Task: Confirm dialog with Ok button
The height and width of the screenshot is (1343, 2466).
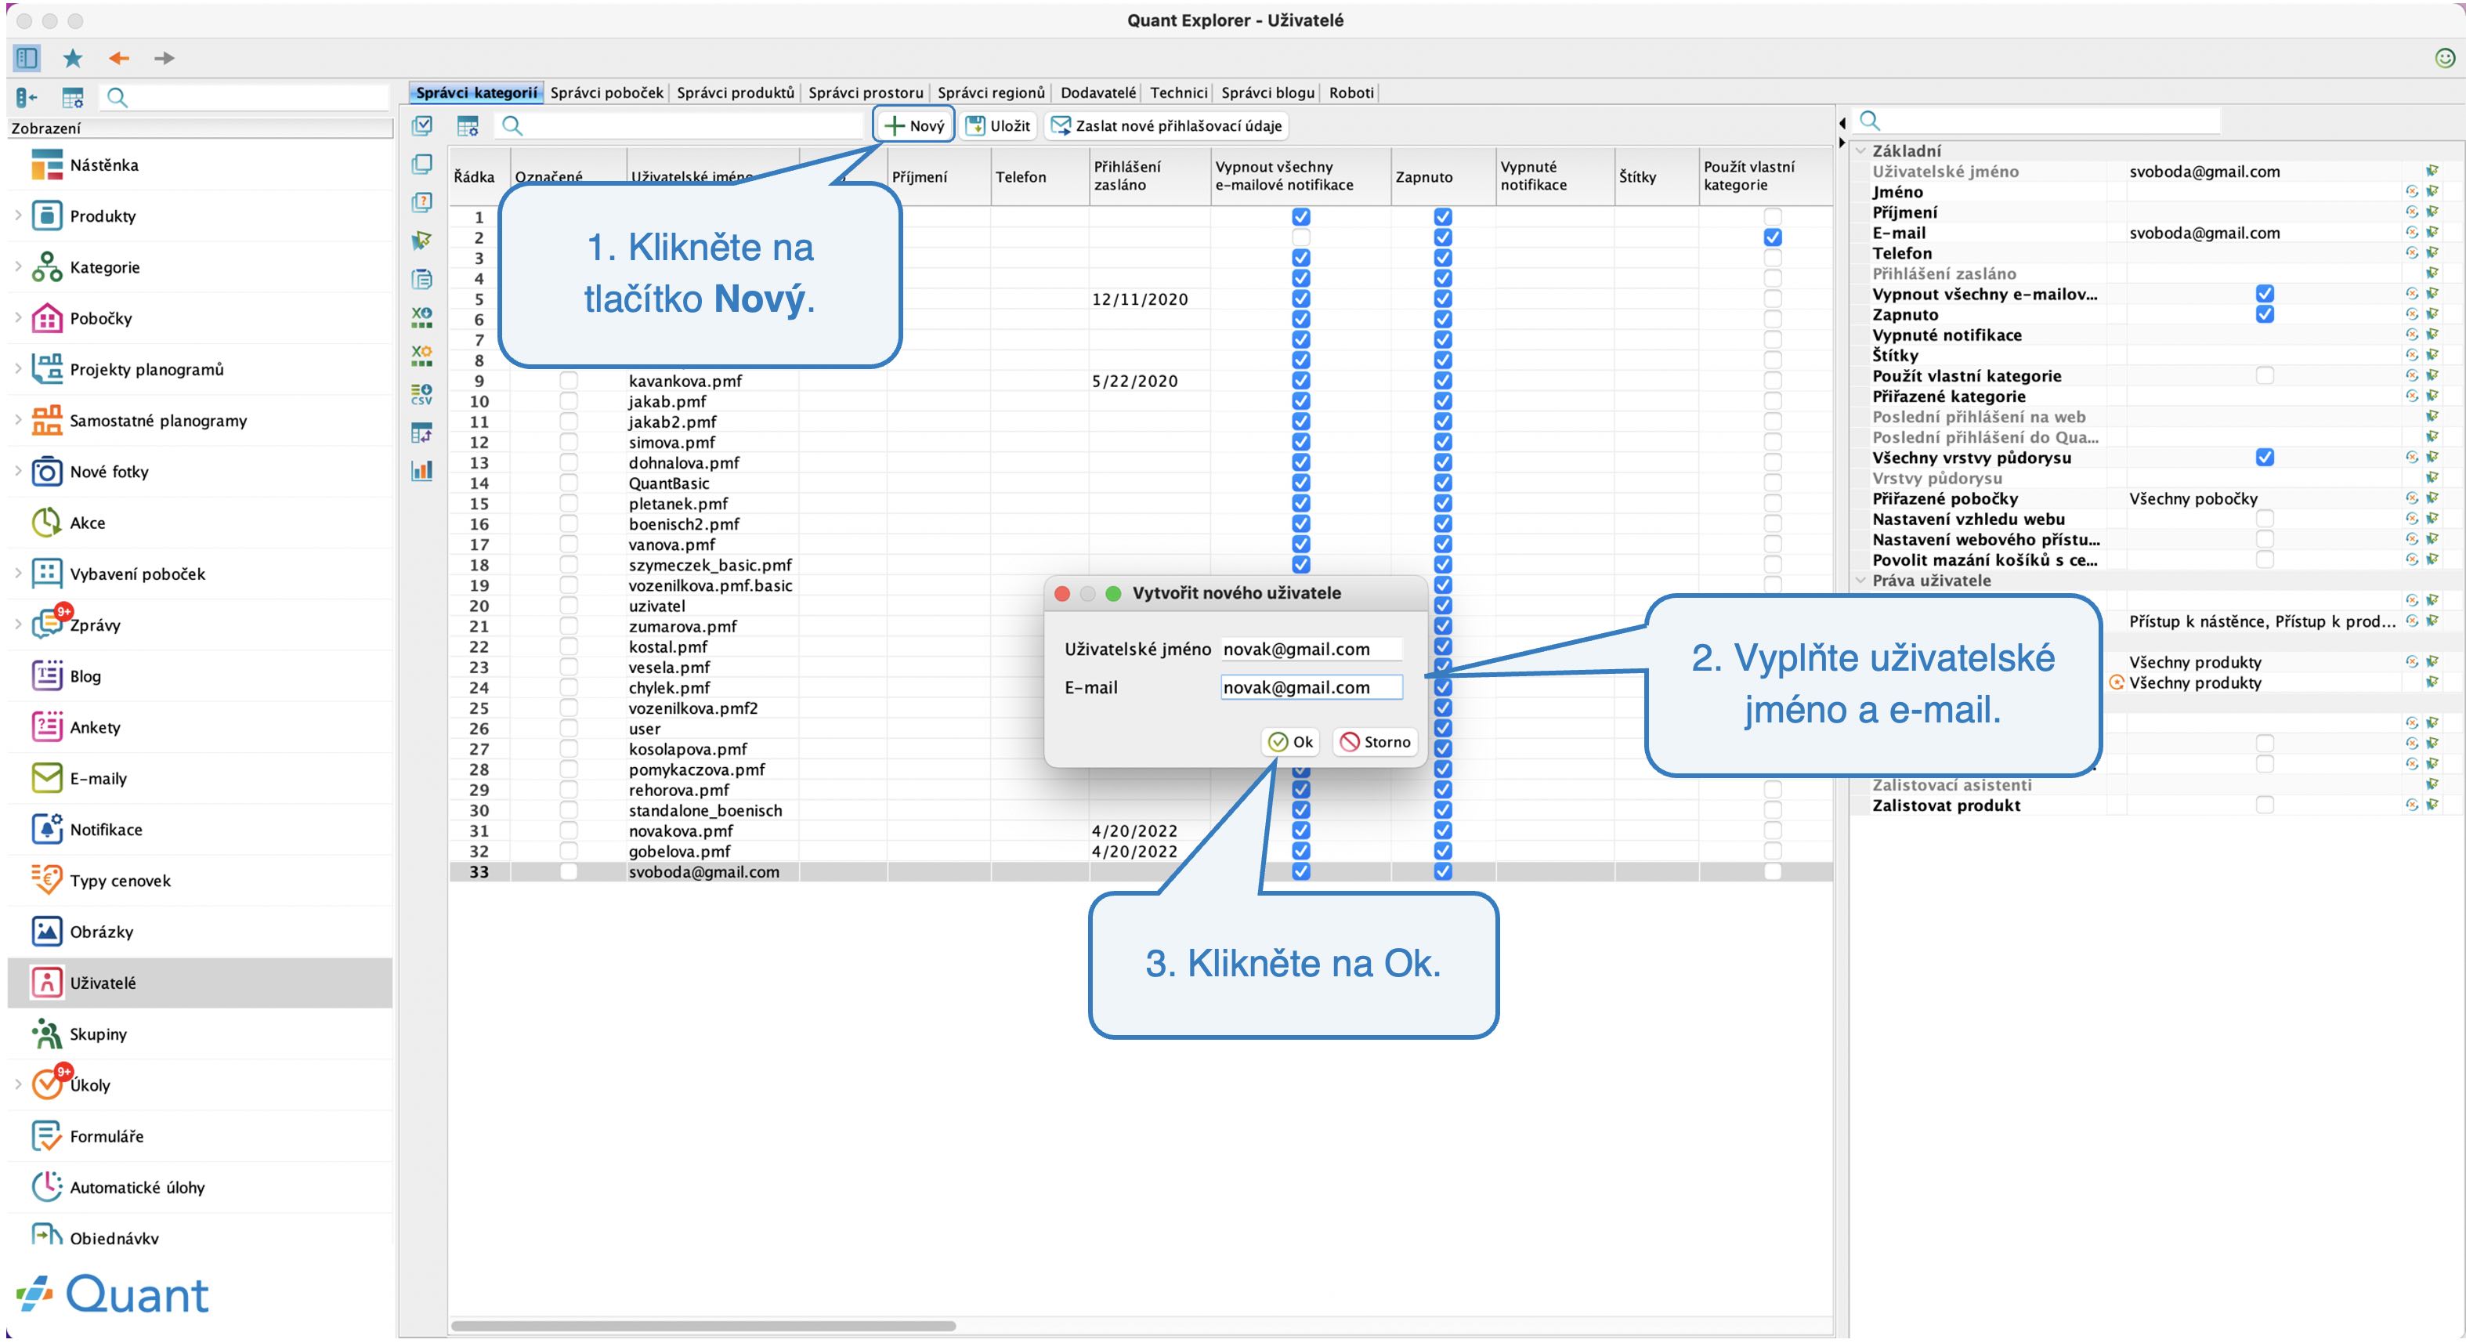Action: (1290, 742)
